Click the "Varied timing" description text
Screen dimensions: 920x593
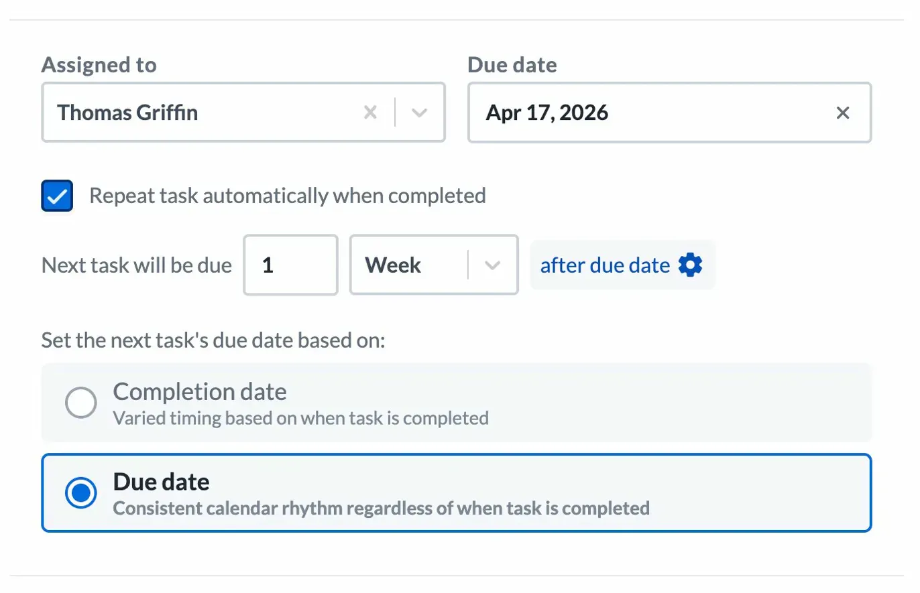tap(300, 418)
